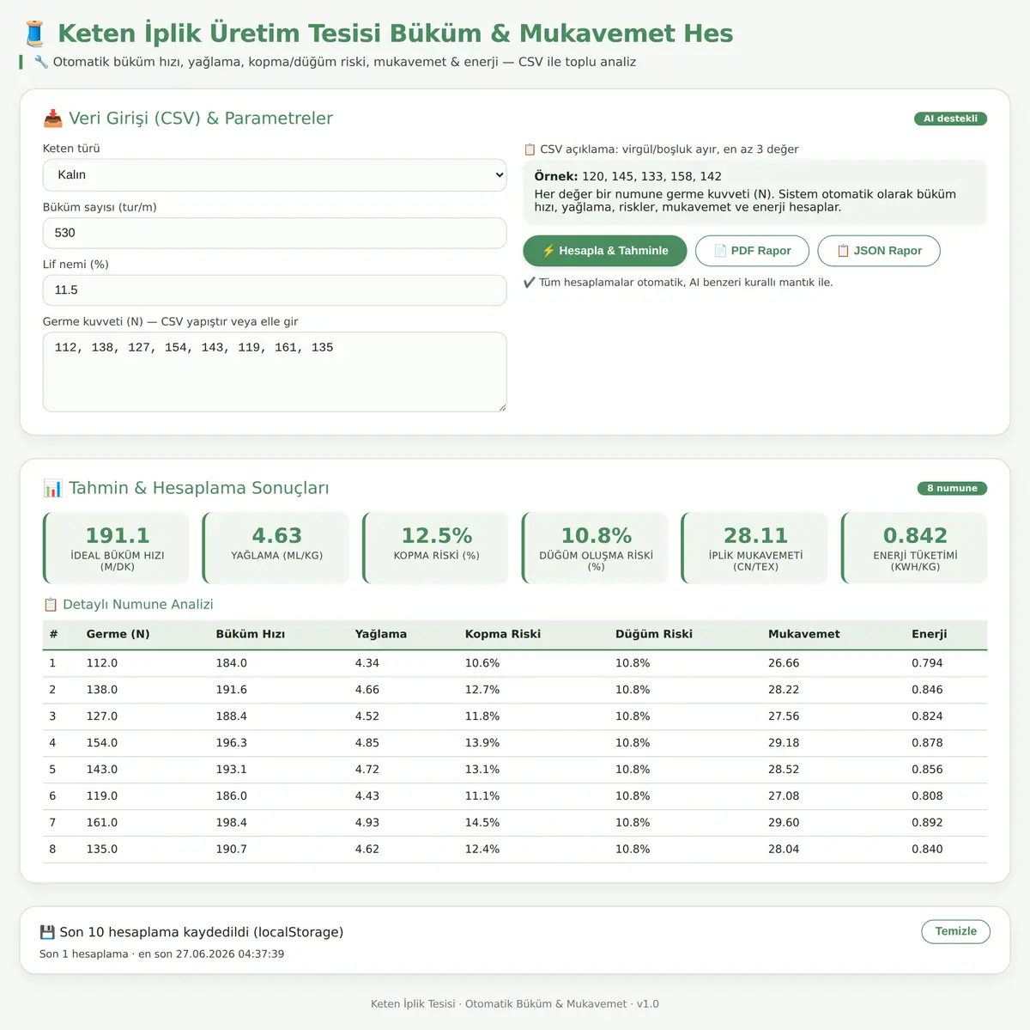Click Yağlama value 4.52
This screenshot has height=1030, width=1030.
pyautogui.click(x=367, y=716)
